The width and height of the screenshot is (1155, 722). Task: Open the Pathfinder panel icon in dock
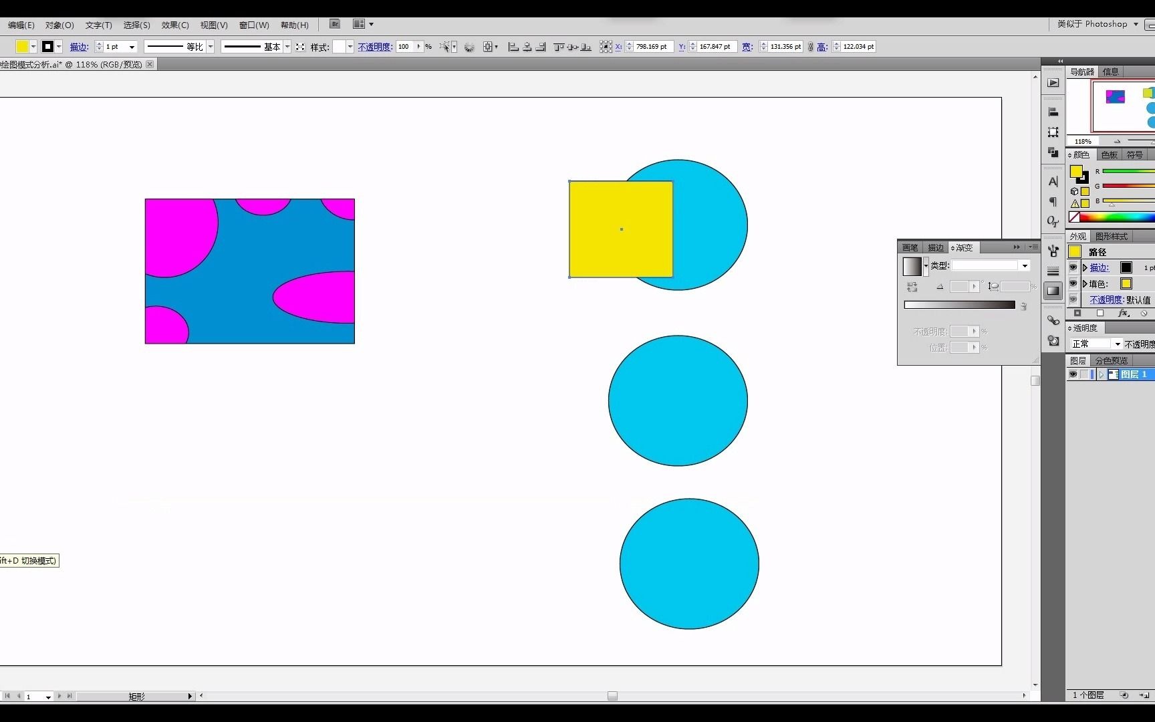tap(1053, 152)
